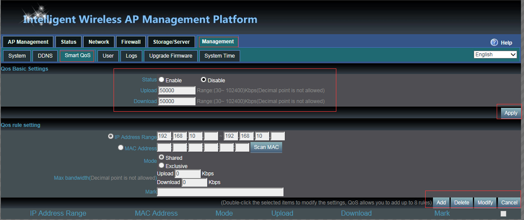Click the Help link text

pos(506,43)
